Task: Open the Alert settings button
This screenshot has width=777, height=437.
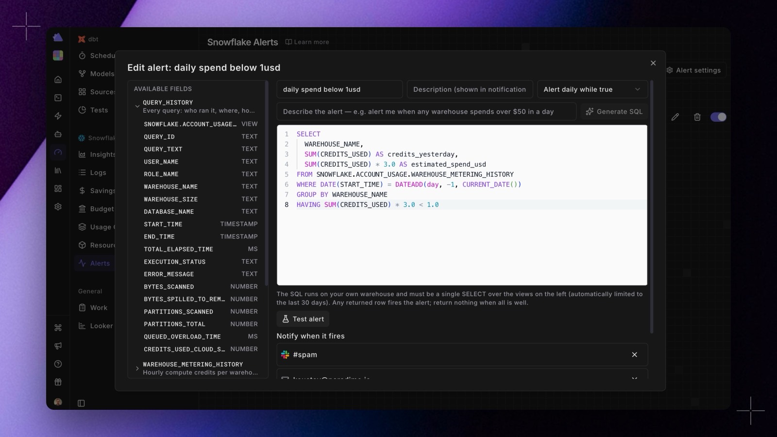Action: click(693, 70)
